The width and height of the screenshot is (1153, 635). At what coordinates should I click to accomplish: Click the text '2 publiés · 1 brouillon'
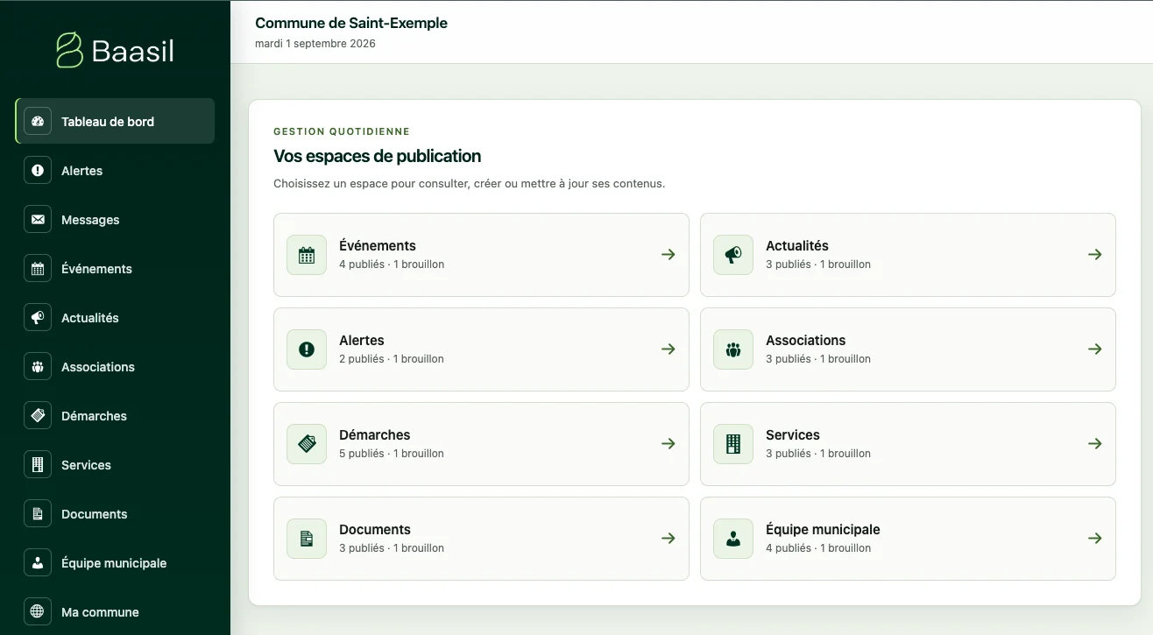(x=392, y=359)
